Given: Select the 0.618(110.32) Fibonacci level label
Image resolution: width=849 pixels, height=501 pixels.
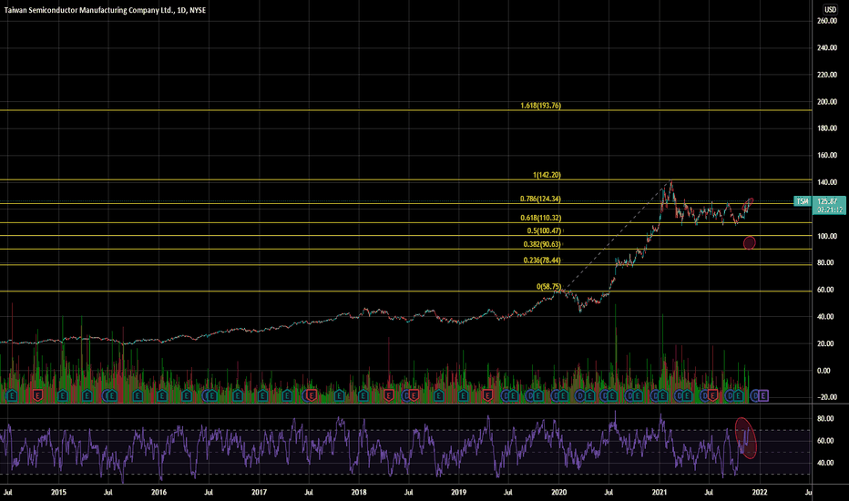Looking at the screenshot, I should 540,218.
